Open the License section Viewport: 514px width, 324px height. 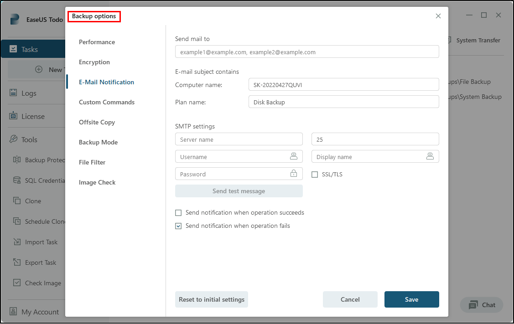pos(28,116)
